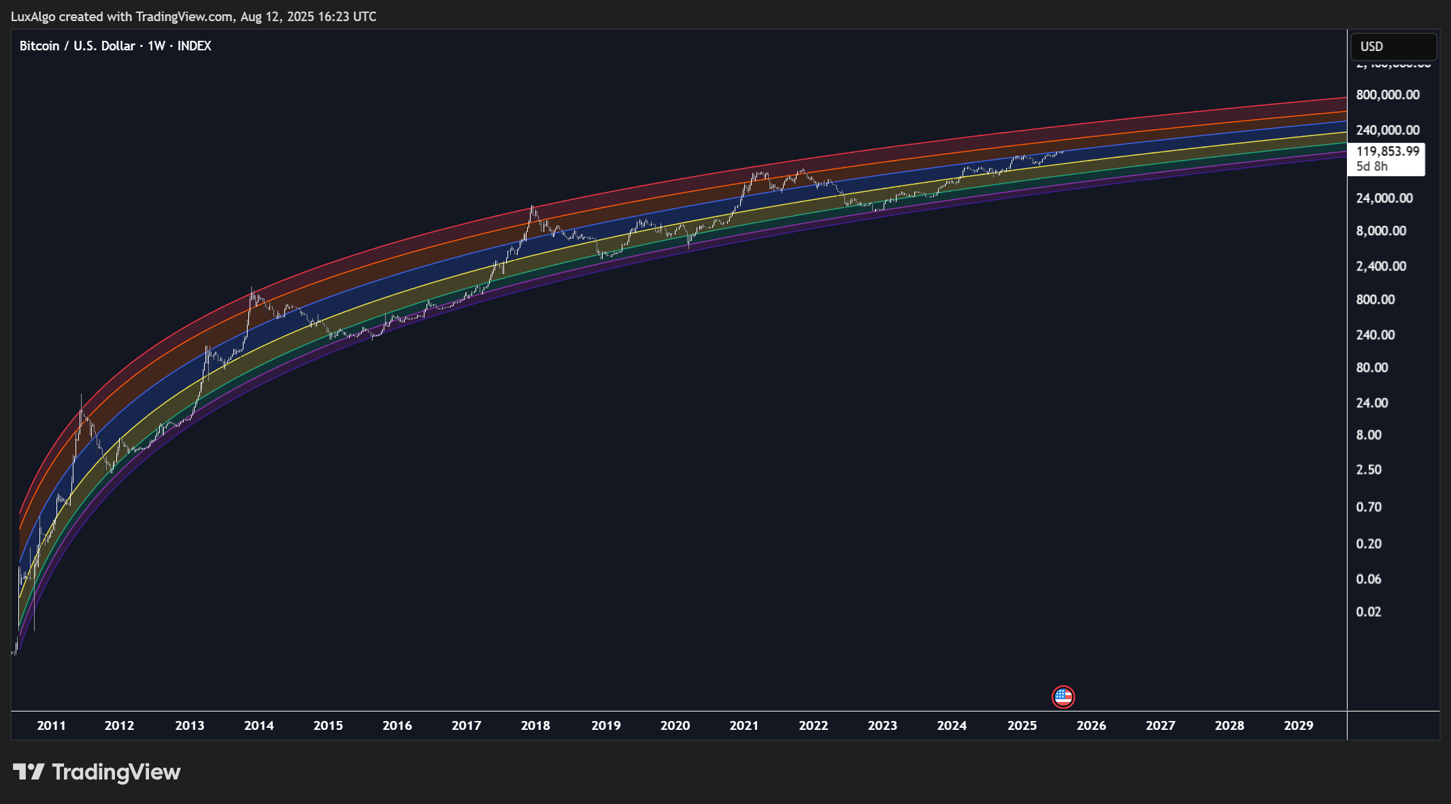This screenshot has width=1451, height=804.
Task: Click the 2015 year label on time axis
Action: point(328,725)
